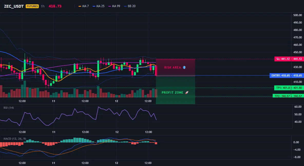Click the green 401.80 price axis tag
Screen dimensions: 304x166
(x=297, y=88)
